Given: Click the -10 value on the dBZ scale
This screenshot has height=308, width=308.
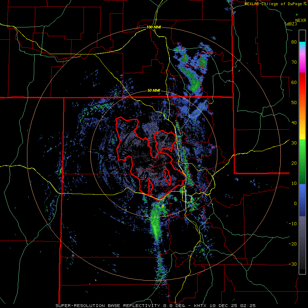Looking at the screenshot, I should 293,223.
